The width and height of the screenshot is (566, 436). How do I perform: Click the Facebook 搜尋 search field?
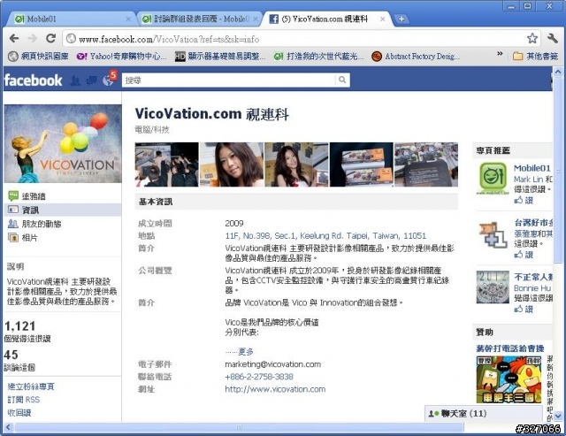click(x=228, y=80)
